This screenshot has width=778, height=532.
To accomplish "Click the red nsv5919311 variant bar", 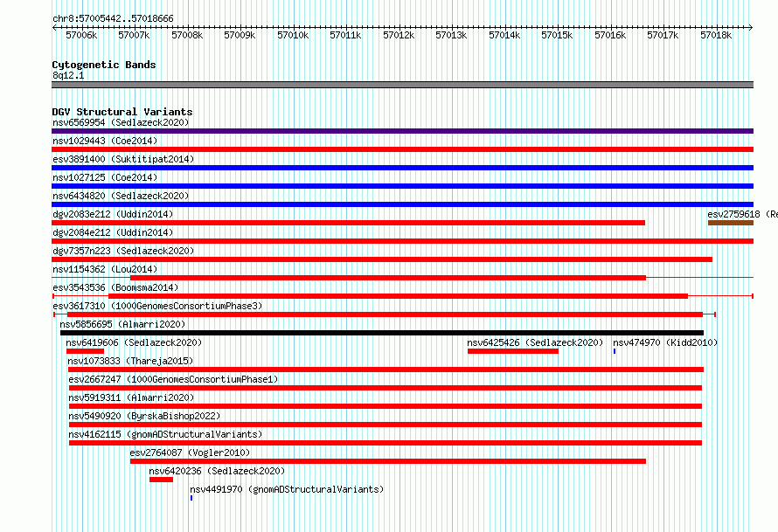I will 386,406.
